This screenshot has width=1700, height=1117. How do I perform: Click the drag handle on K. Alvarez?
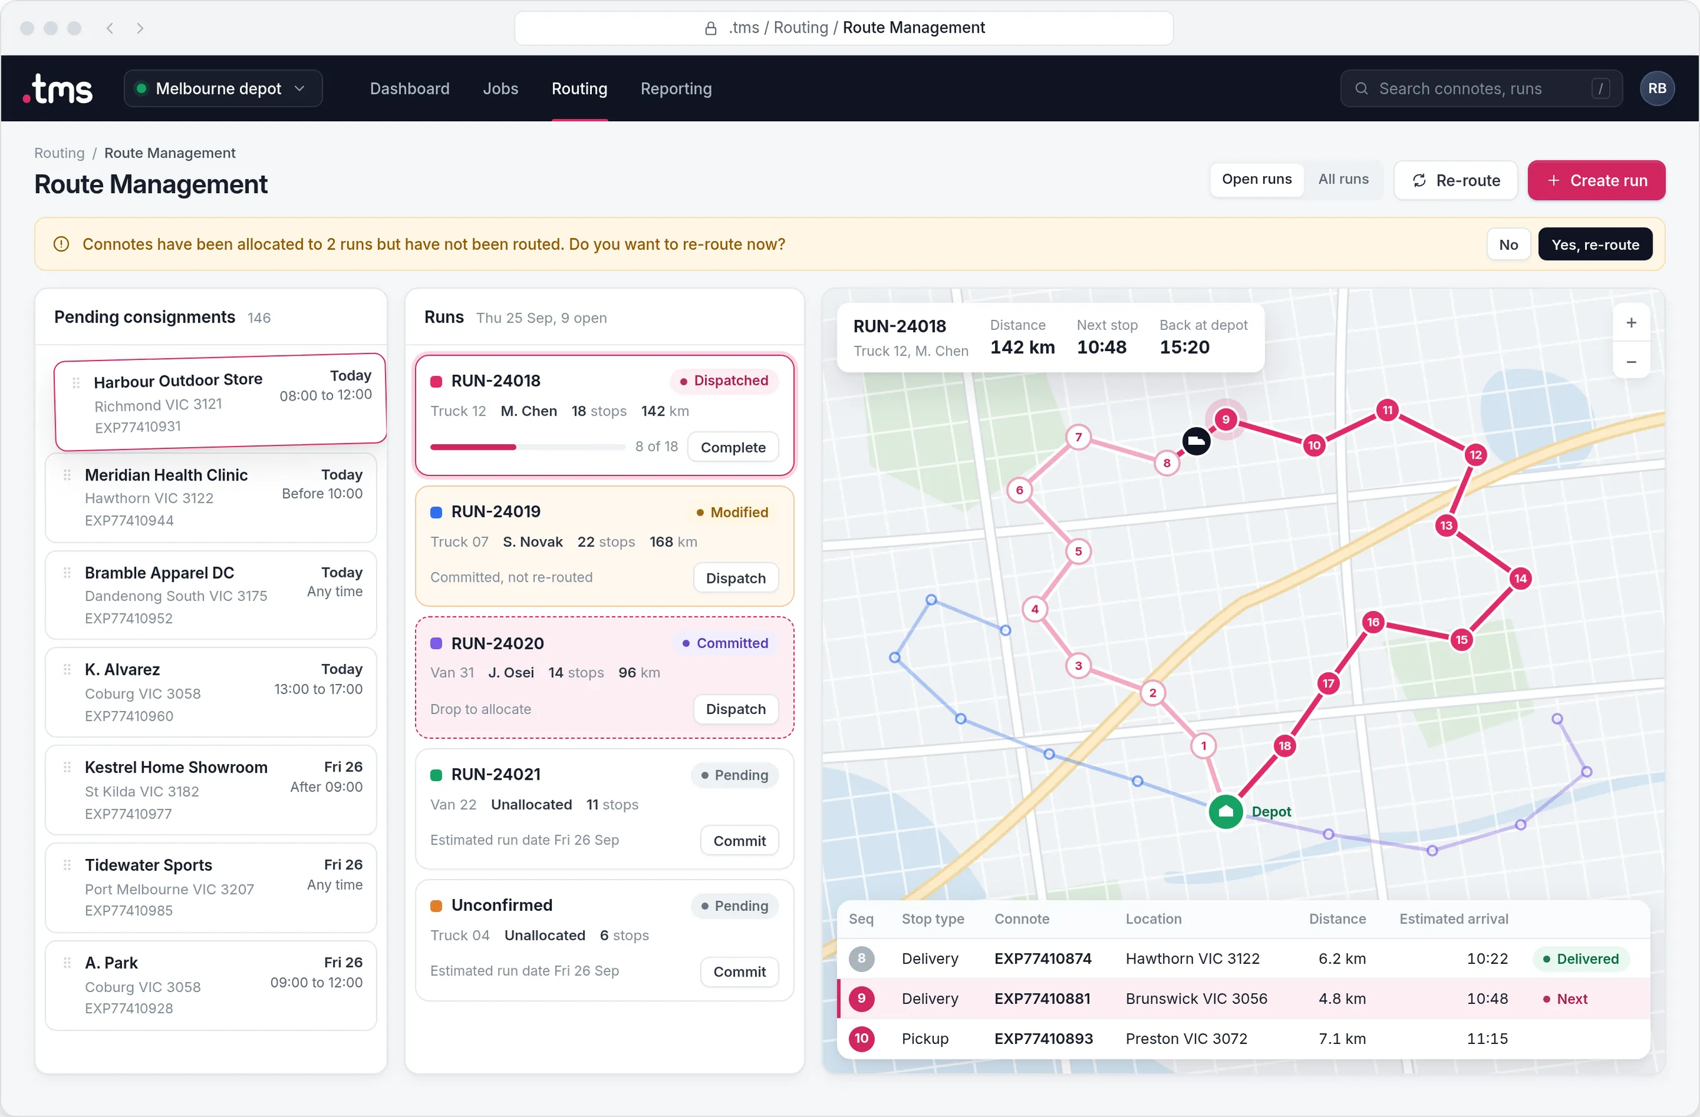point(67,670)
